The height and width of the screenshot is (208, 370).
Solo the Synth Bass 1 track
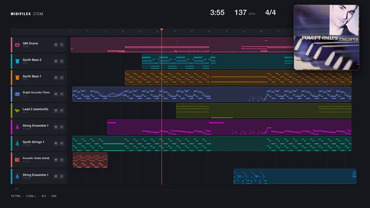pyautogui.click(x=62, y=78)
